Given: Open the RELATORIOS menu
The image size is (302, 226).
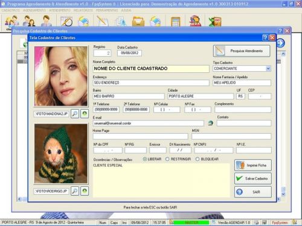Looking at the screenshot, I should click(x=83, y=10).
